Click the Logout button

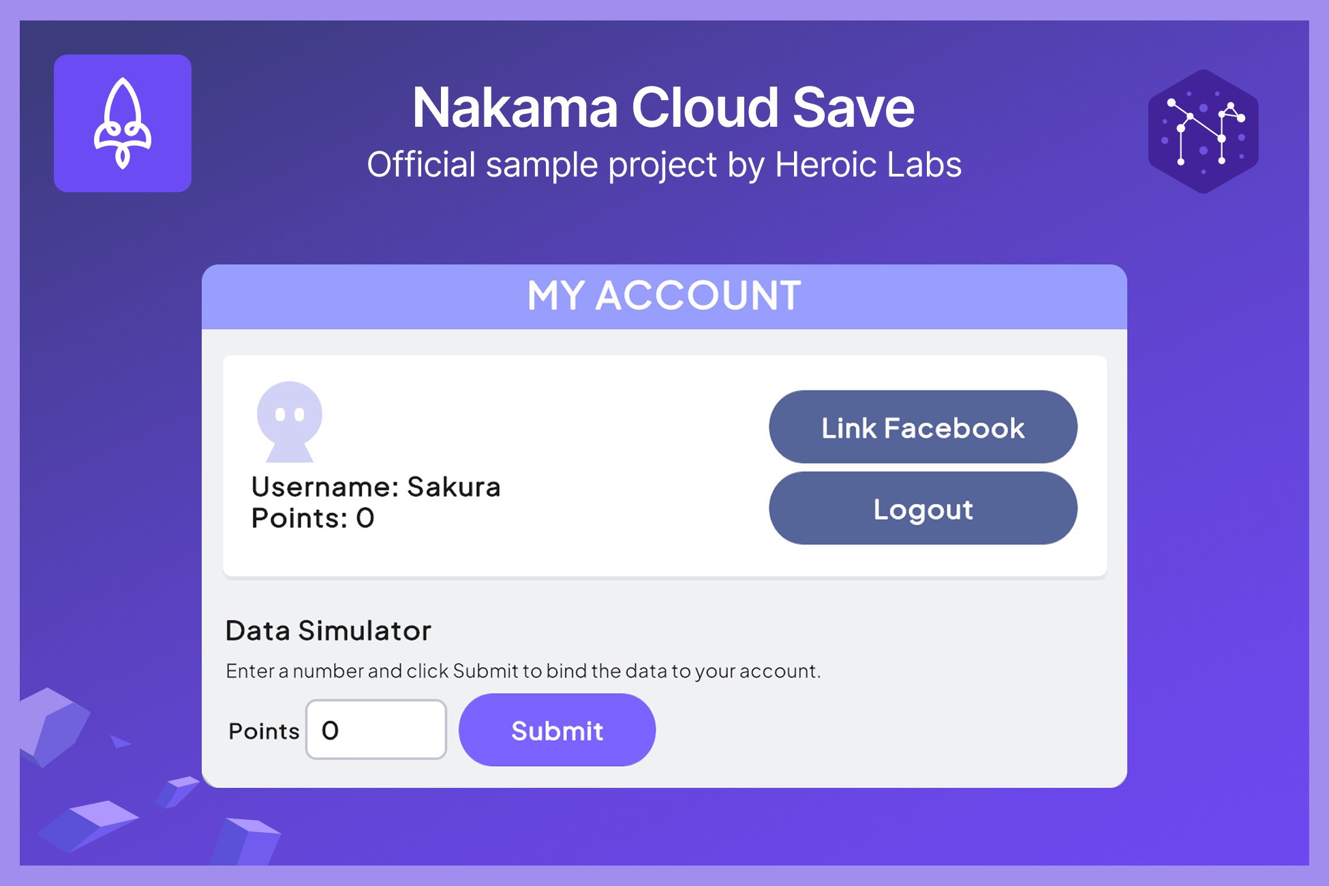[x=923, y=508]
